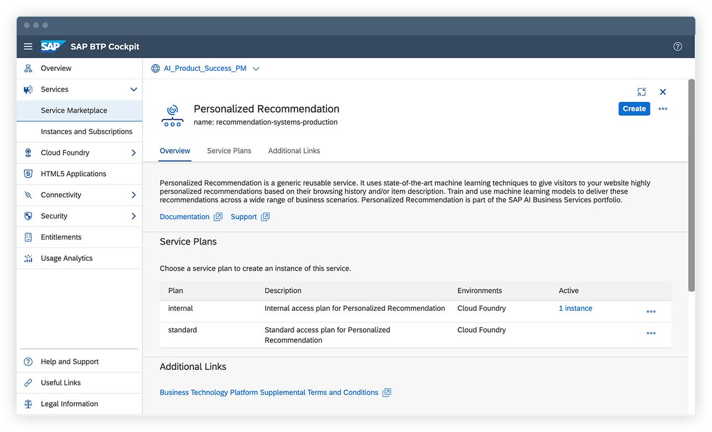Open actions menu for the internal plan
The height and width of the screenshot is (432, 712).
(651, 312)
